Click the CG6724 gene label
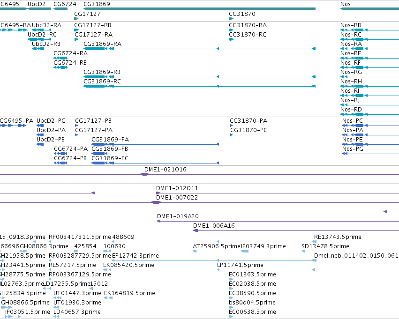 click(65, 4)
